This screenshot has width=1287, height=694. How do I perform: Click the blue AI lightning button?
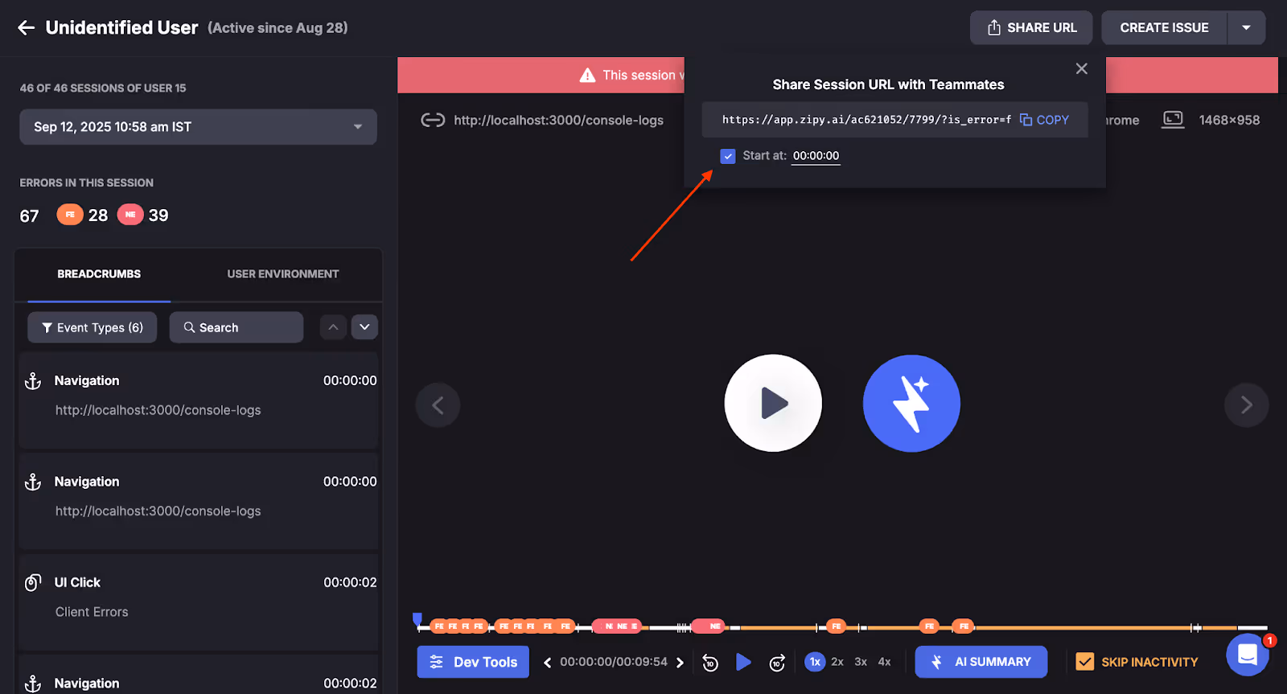click(911, 404)
